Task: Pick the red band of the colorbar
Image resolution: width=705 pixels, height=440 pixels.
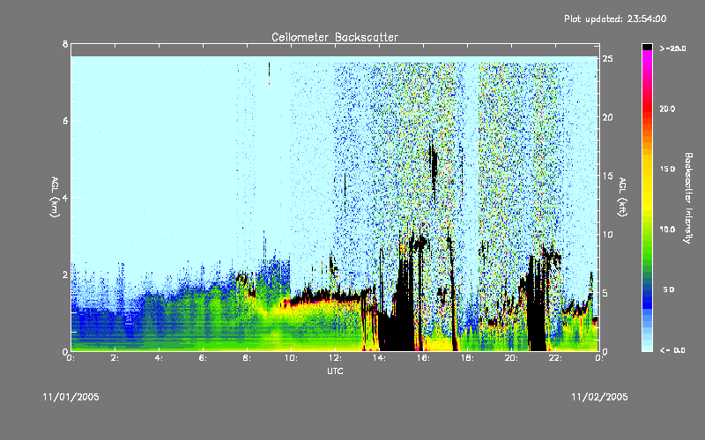Action: [647, 107]
